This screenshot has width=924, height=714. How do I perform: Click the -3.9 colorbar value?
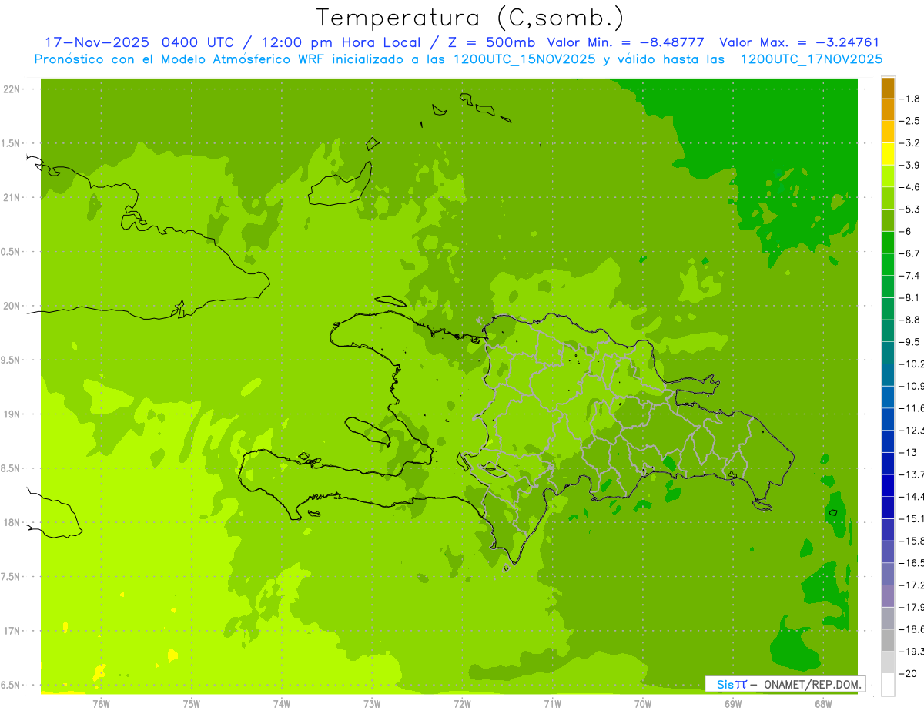click(909, 165)
